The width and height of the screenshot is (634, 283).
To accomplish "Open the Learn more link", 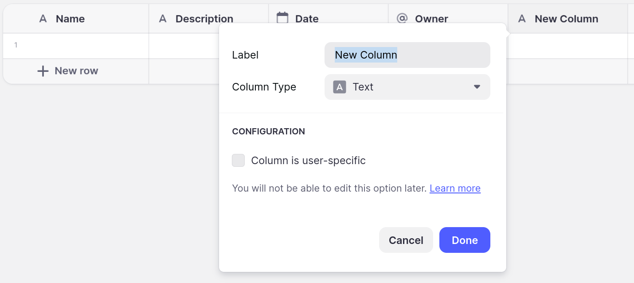I will tap(455, 189).
